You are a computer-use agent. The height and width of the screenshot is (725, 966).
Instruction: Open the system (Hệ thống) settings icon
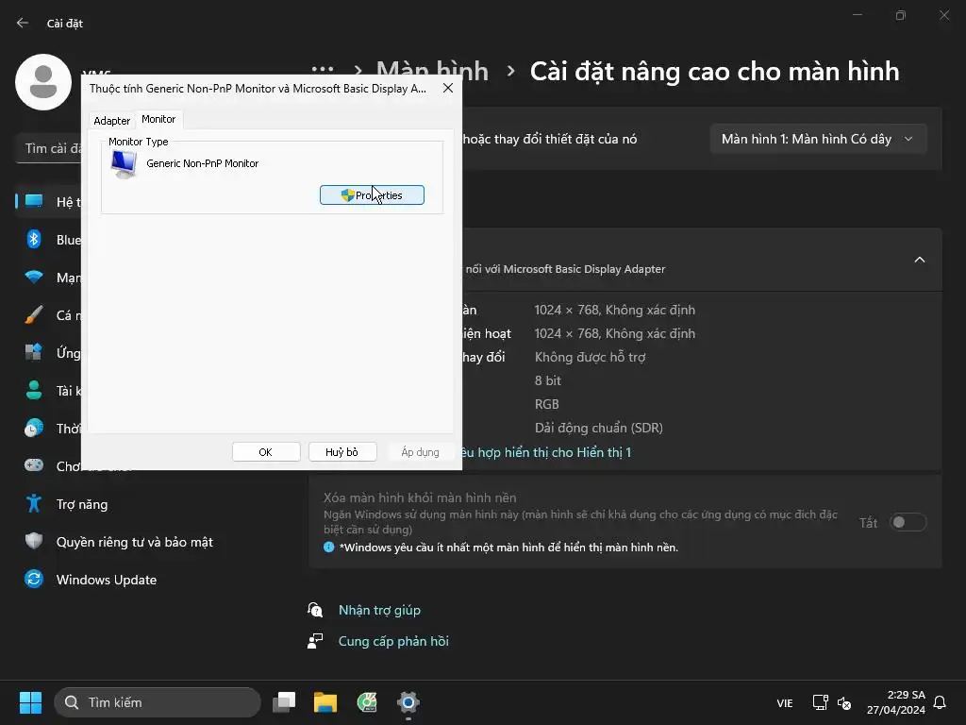tap(34, 201)
